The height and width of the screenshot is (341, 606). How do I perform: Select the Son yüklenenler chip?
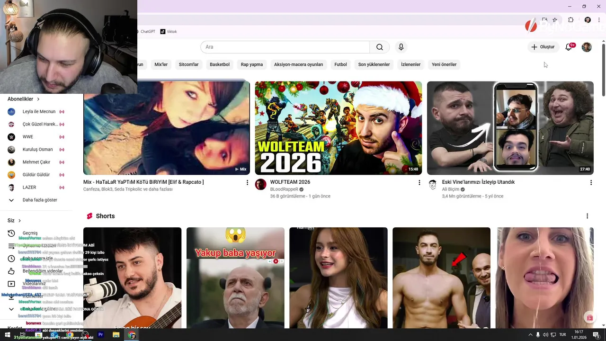374,64
